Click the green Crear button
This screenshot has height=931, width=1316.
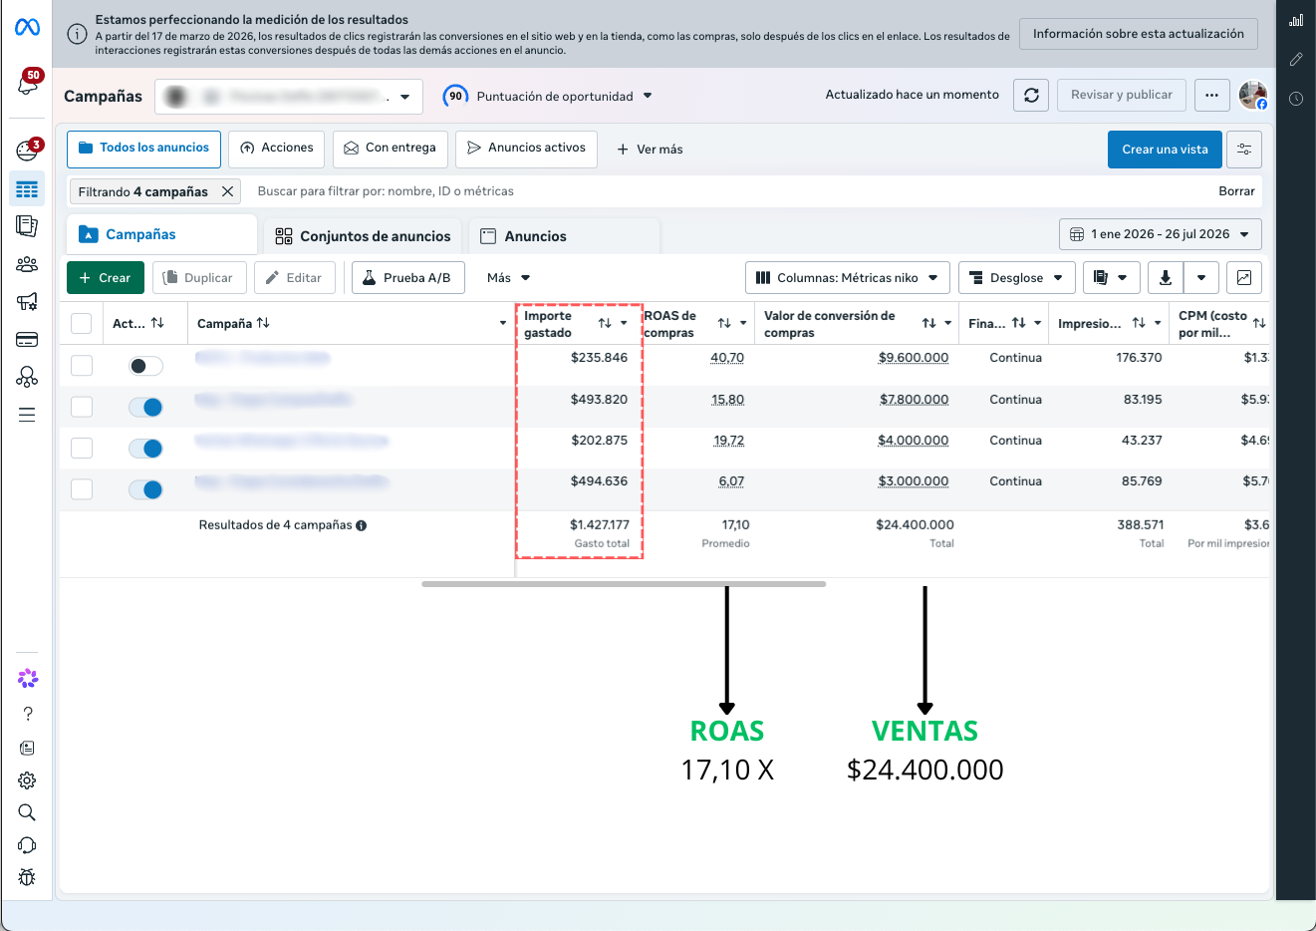[106, 278]
